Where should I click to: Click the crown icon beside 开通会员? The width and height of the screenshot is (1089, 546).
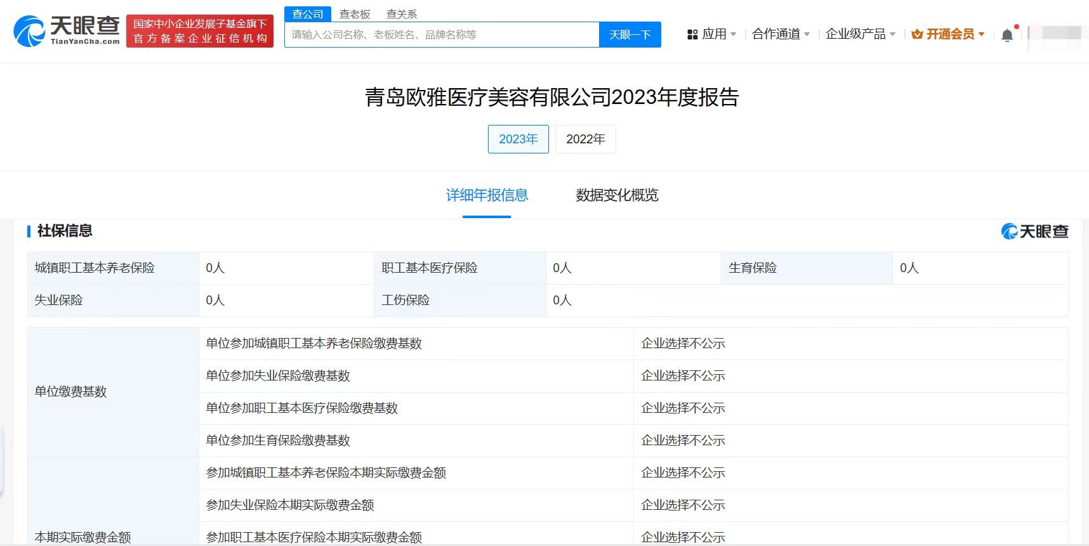(917, 34)
